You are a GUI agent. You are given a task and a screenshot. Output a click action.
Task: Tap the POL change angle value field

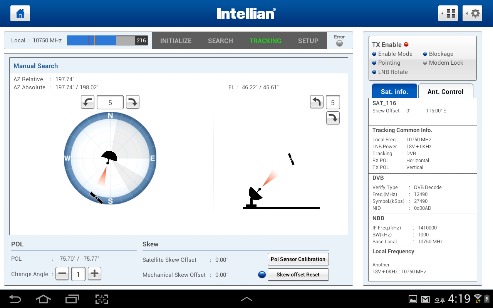pos(78,274)
